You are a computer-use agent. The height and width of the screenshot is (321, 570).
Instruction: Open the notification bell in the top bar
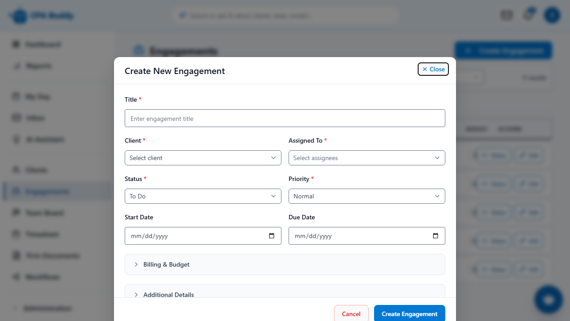pos(528,16)
